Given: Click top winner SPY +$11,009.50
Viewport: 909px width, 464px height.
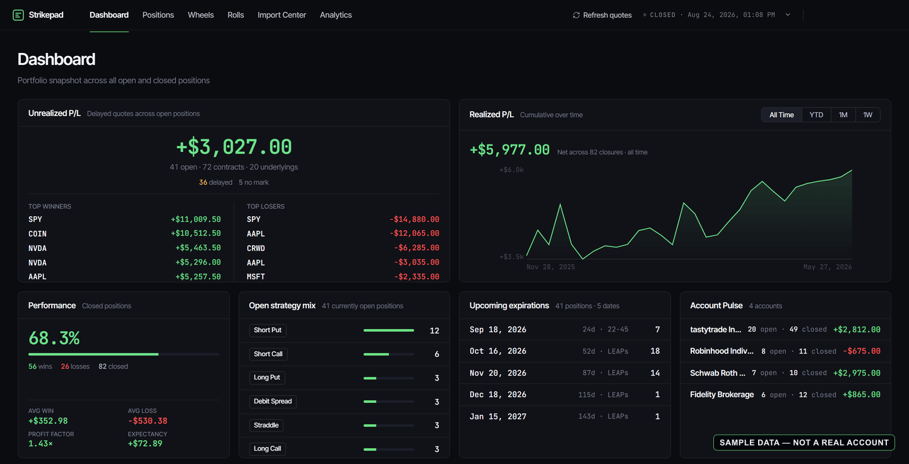Looking at the screenshot, I should 124,219.
